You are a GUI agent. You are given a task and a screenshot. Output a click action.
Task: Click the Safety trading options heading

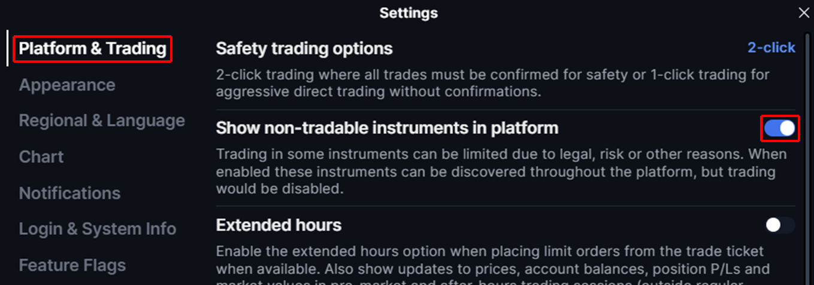tap(304, 48)
